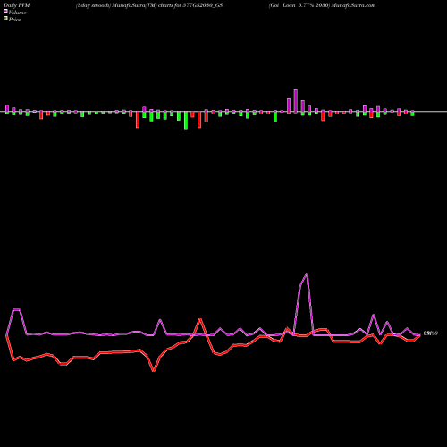This screenshot has height=447, width=447.
Task: Click the tallest magenta volume bar
Action: click(x=296, y=101)
